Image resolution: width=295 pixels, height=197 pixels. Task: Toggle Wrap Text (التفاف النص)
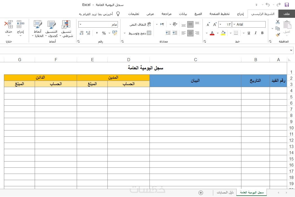140,25
